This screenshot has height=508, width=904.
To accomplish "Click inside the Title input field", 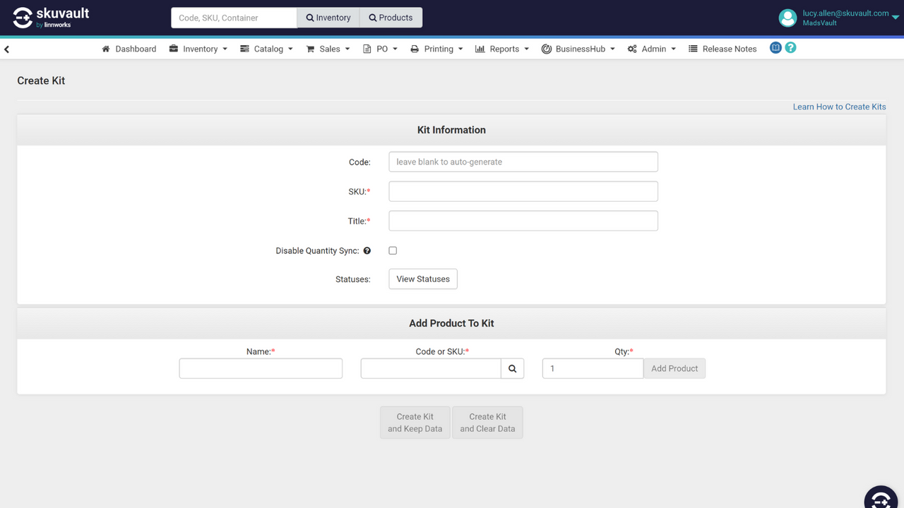I will [x=523, y=221].
